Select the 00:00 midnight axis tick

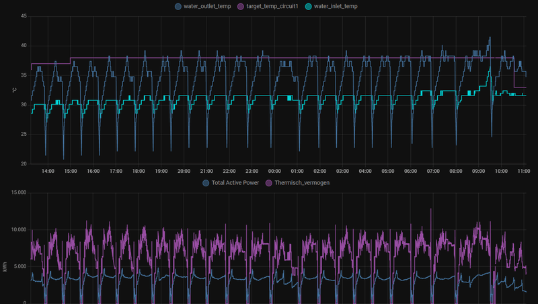coord(274,171)
